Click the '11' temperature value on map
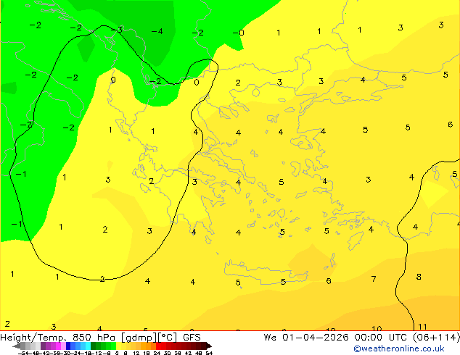The image size is (460, 355). [x=422, y=327]
